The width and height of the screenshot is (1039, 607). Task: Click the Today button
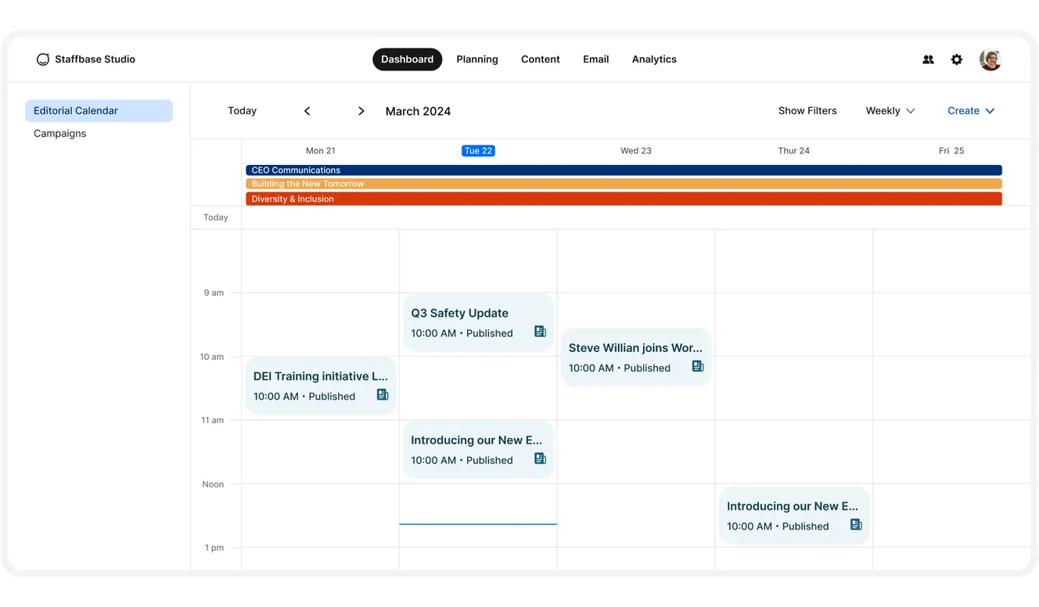(242, 110)
